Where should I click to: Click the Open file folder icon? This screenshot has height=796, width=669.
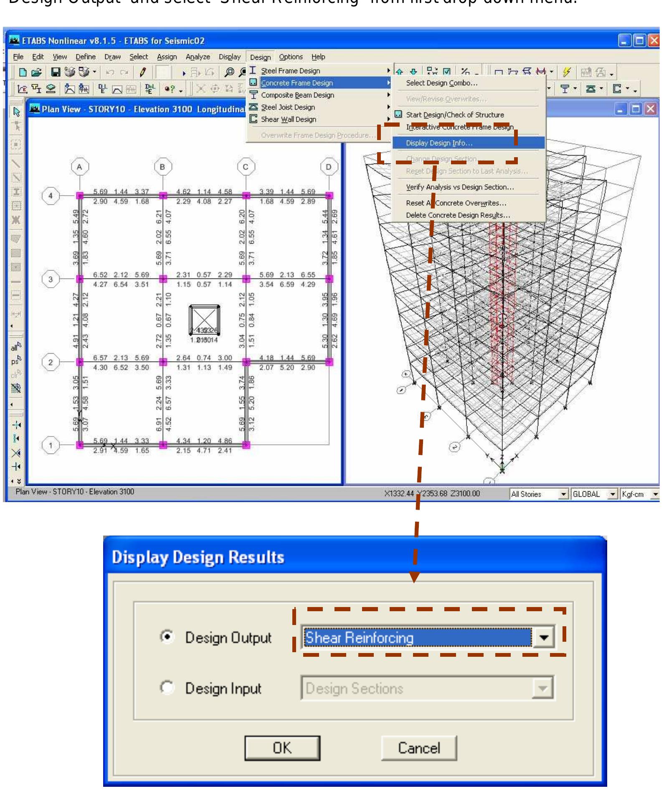click(x=36, y=72)
